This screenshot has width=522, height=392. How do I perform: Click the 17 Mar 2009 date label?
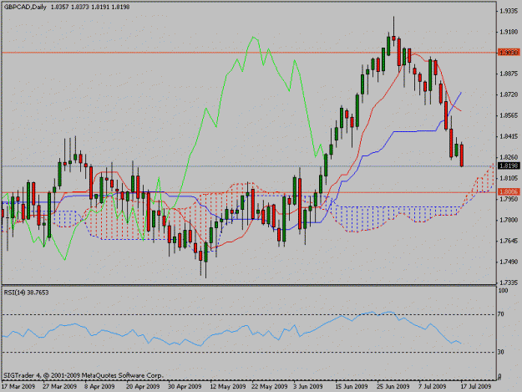click(x=18, y=386)
